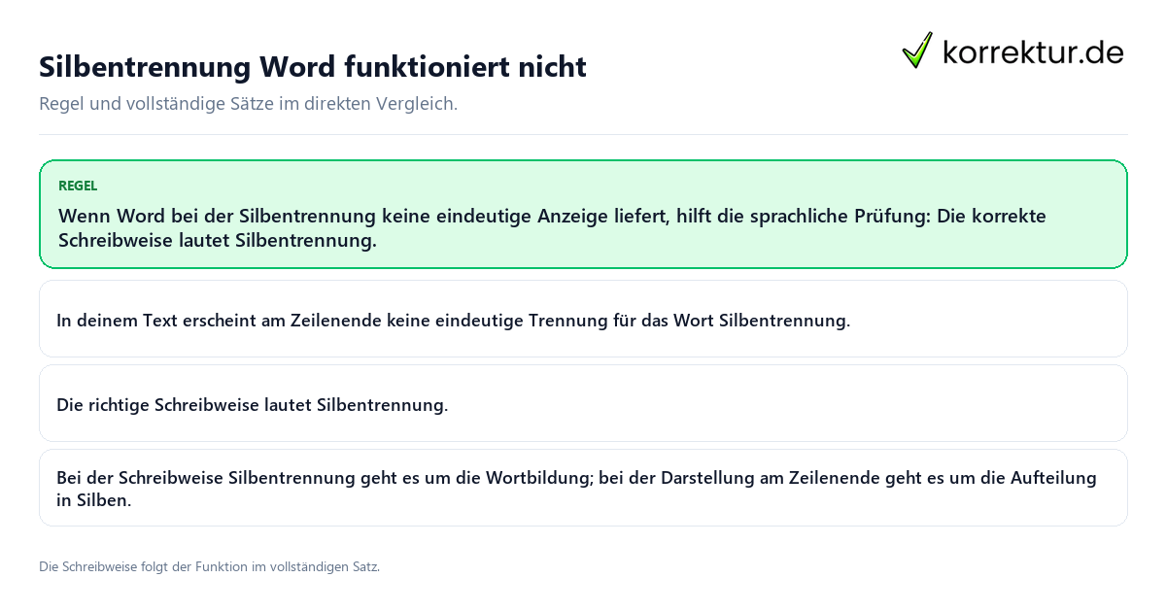Click the green checkmark logo icon
1166x612 pixels.
(x=916, y=51)
